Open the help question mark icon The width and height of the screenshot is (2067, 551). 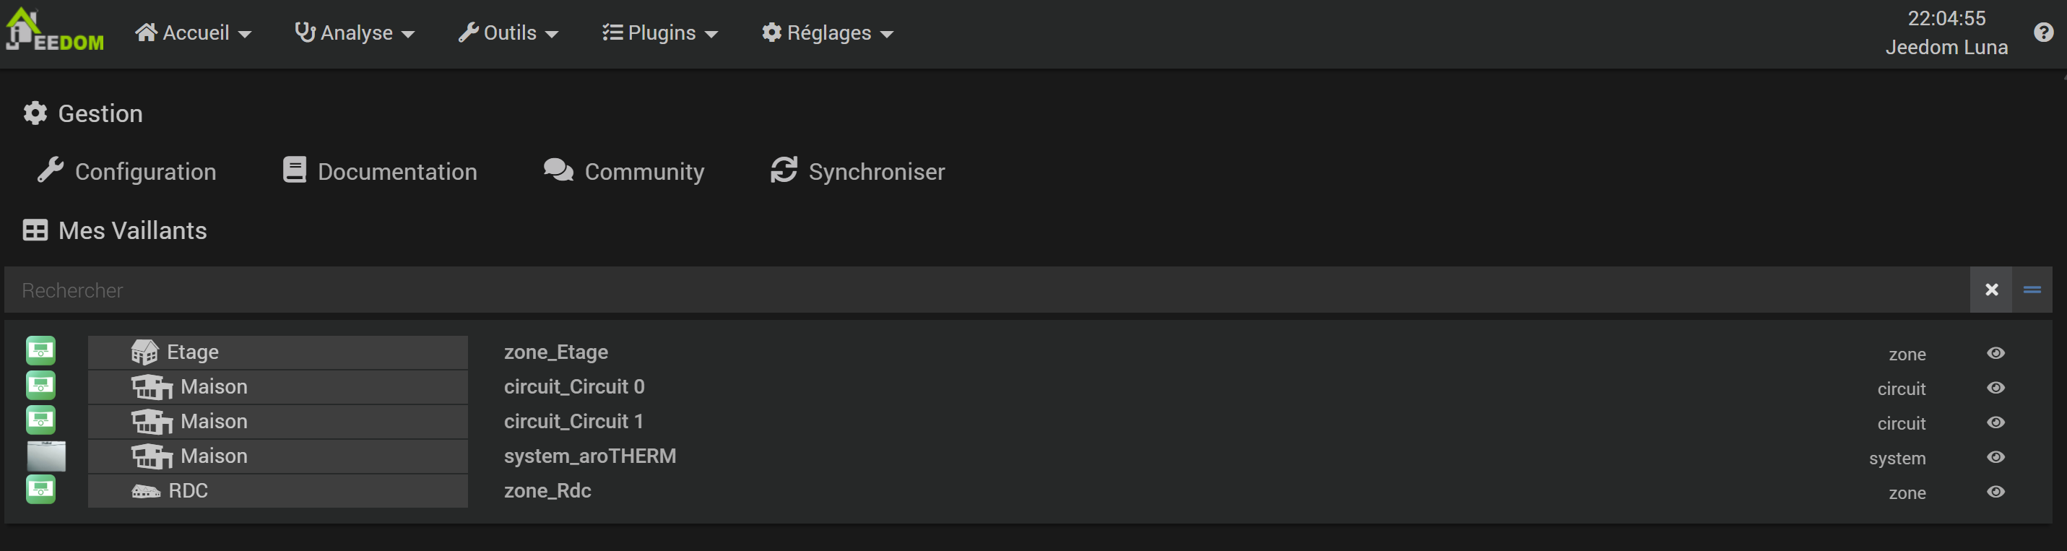(x=2043, y=33)
